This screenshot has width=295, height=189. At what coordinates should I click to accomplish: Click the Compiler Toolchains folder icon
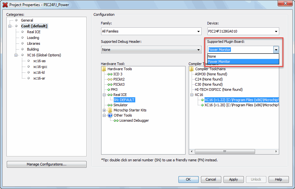192,69
